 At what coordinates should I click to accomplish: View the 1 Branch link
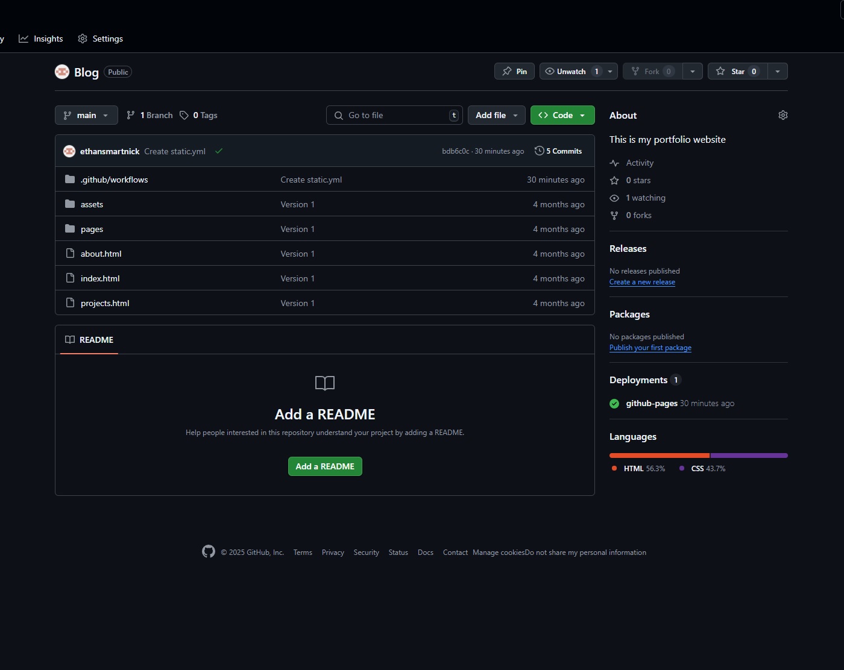[150, 115]
